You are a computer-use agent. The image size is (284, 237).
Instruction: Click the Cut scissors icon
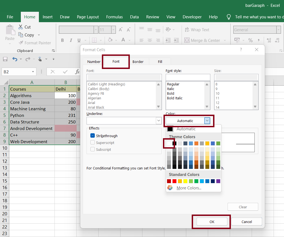(x=21, y=27)
